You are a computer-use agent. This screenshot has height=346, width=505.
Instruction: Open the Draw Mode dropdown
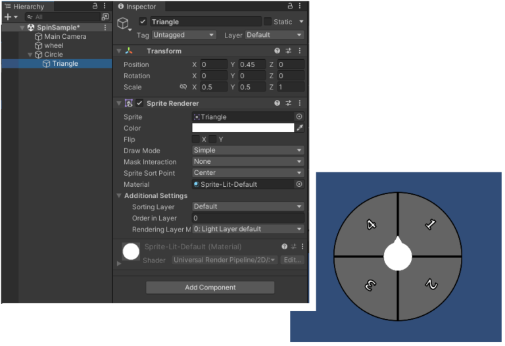pyautogui.click(x=248, y=151)
